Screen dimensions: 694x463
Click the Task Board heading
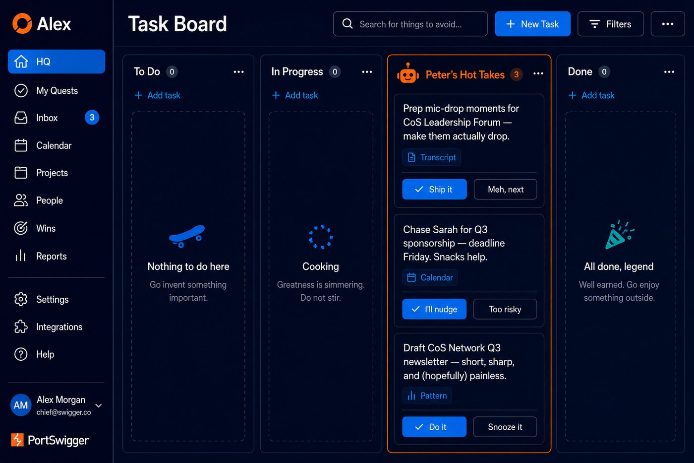point(177,24)
